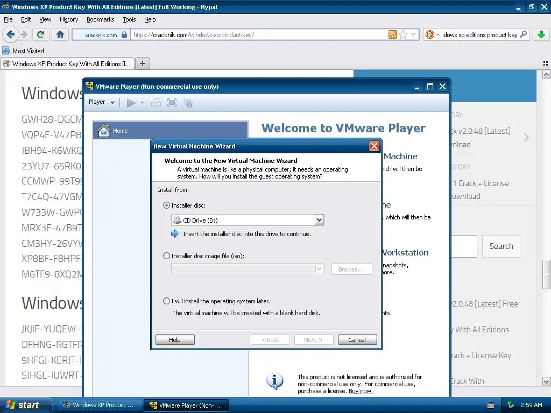
Task: Click the magnifier icon in search box
Action: (x=523, y=34)
